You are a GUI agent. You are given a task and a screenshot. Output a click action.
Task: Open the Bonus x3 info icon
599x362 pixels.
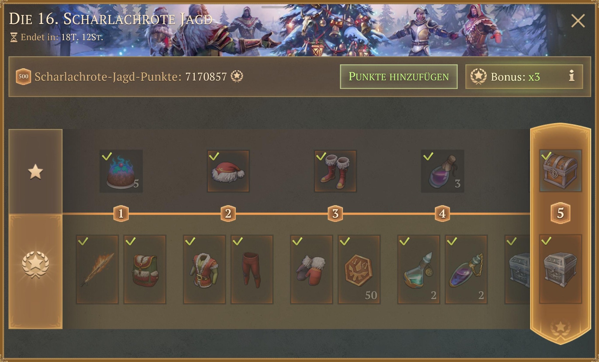click(x=571, y=76)
